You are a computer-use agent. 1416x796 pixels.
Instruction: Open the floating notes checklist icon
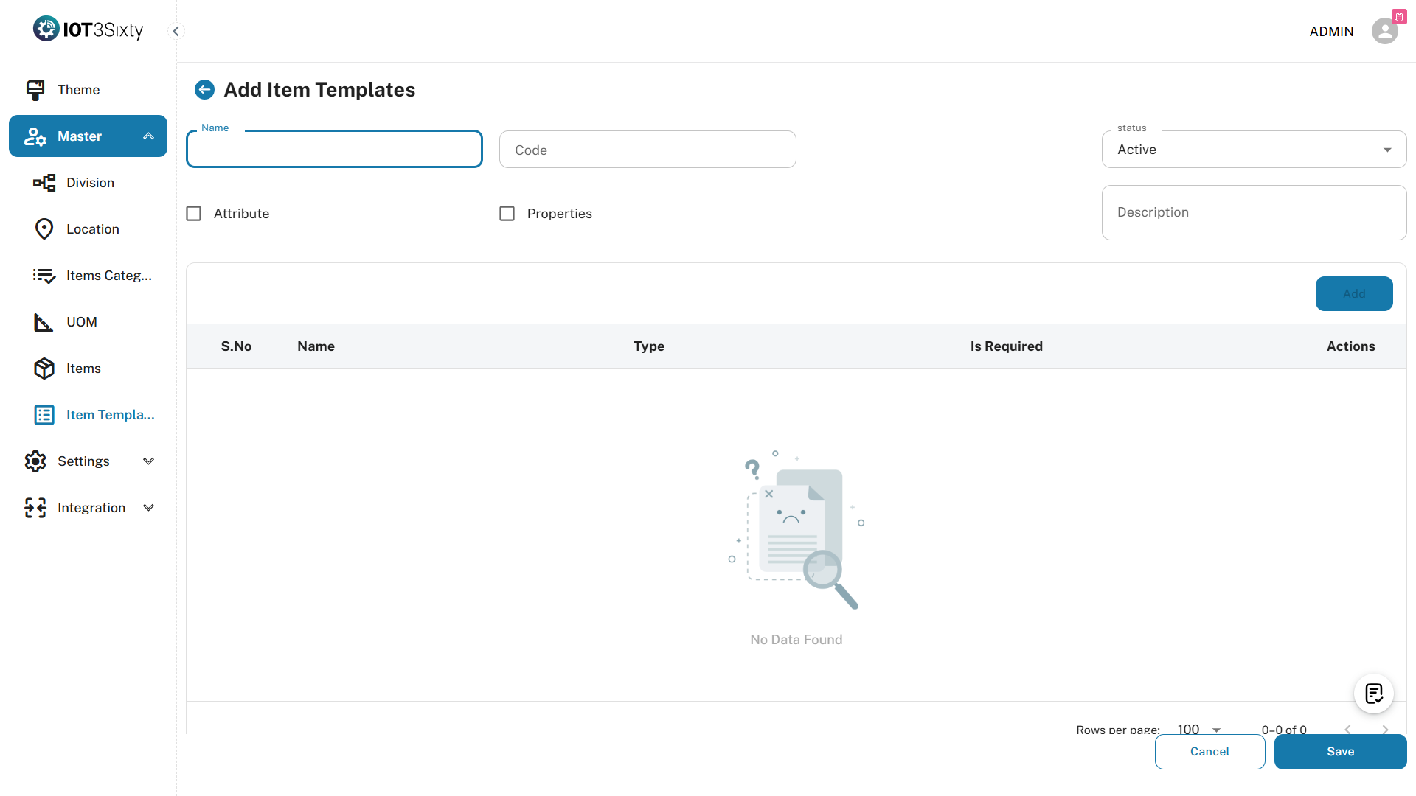tap(1373, 694)
